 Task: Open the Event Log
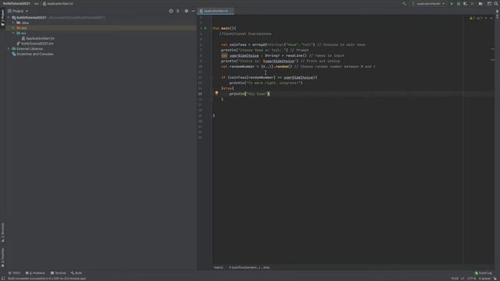click(484, 272)
